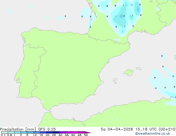The height and width of the screenshot is (136, 176).
Task: Click the "40" legend scale label
Action: tap(73, 135)
